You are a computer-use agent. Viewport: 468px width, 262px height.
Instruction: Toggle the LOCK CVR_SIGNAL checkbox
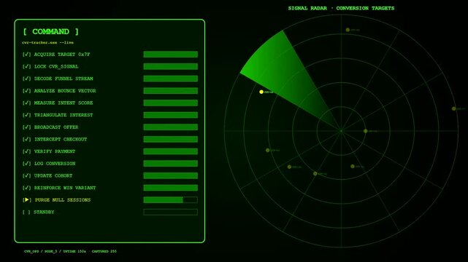pyautogui.click(x=26, y=67)
